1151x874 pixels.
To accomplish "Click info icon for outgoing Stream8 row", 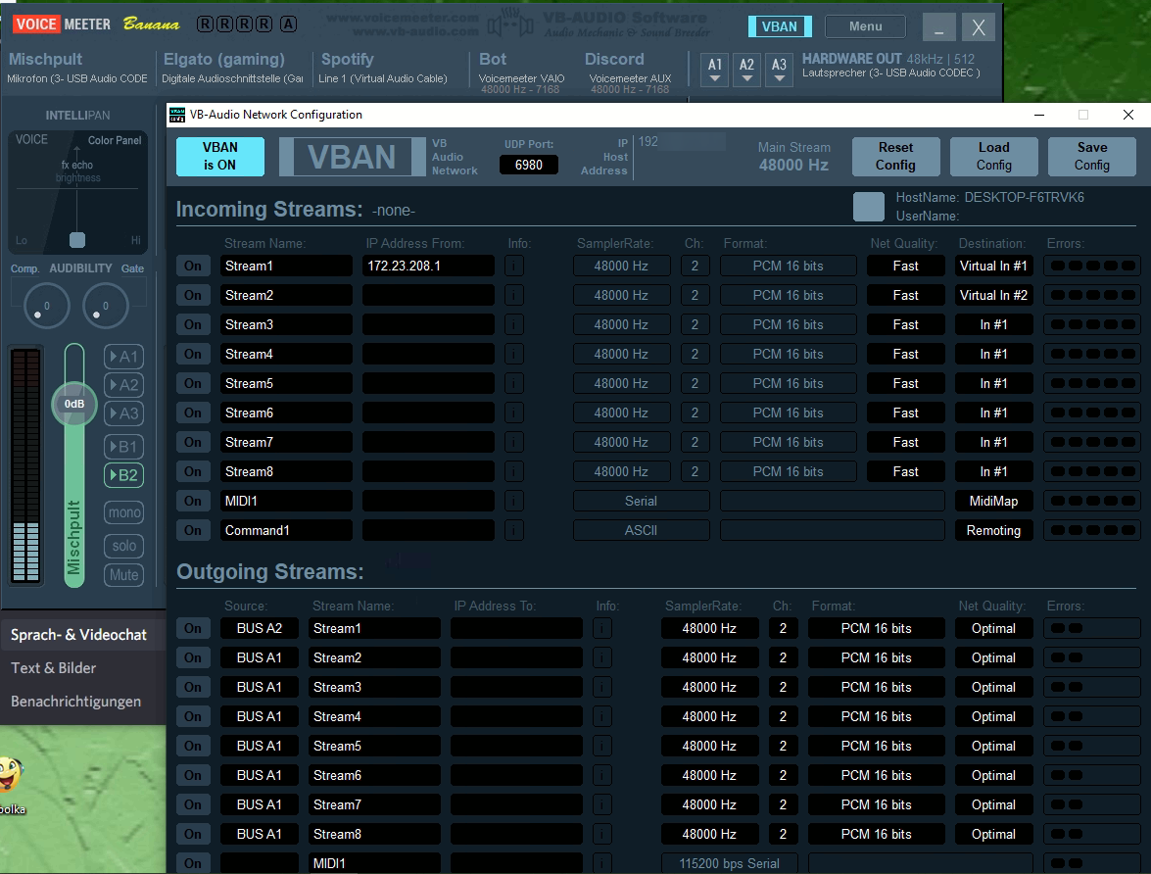I will click(x=601, y=835).
